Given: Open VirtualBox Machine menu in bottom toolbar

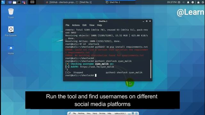Looking at the screenshot, I should [81, 113].
